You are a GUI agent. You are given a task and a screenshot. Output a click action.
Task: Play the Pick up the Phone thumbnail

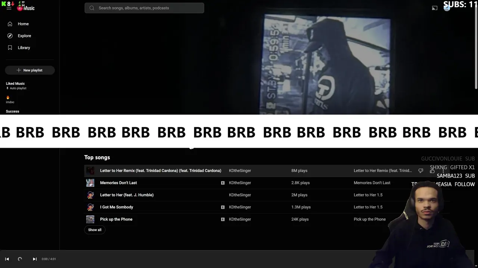[x=90, y=219]
